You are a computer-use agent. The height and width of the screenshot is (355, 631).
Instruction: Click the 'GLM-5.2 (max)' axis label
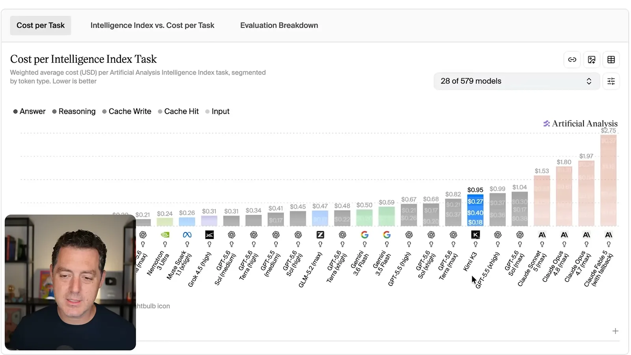click(x=310, y=270)
